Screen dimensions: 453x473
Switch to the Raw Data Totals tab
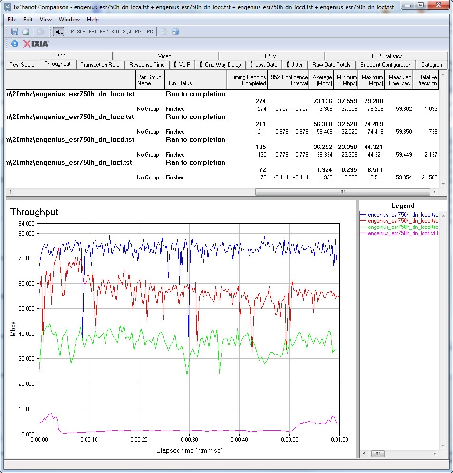click(331, 65)
